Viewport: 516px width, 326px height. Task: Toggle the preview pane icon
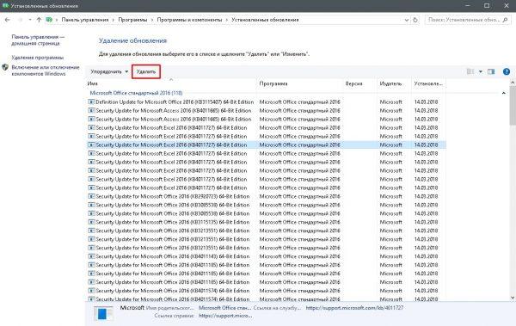pyautogui.click(x=491, y=71)
